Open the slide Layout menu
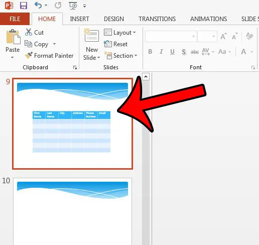259x245 pixels. (x=119, y=32)
